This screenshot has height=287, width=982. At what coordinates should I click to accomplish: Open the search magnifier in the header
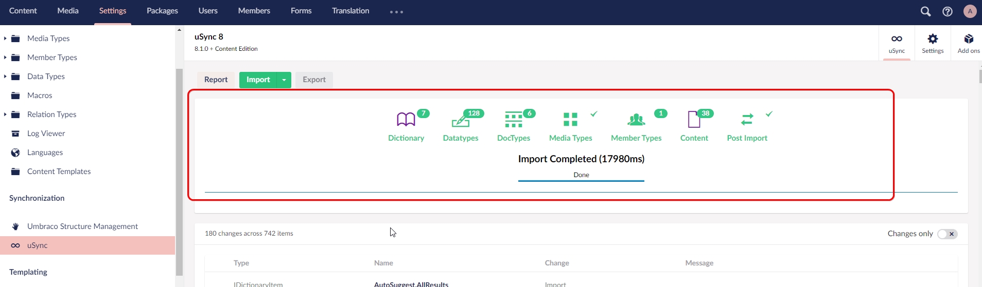925,11
